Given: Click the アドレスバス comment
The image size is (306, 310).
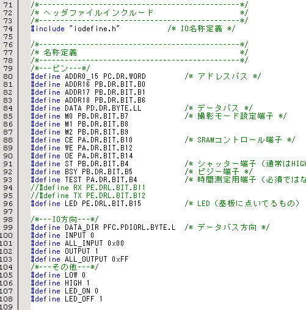Looking at the screenshot, I should tap(222, 76).
